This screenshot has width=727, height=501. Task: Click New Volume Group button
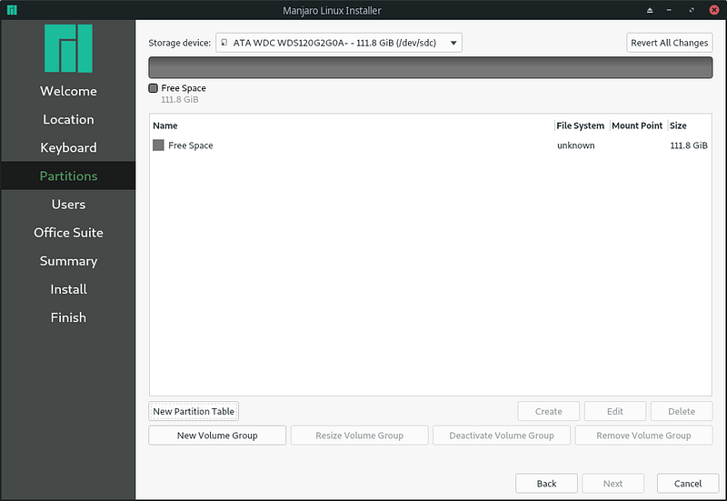click(217, 436)
